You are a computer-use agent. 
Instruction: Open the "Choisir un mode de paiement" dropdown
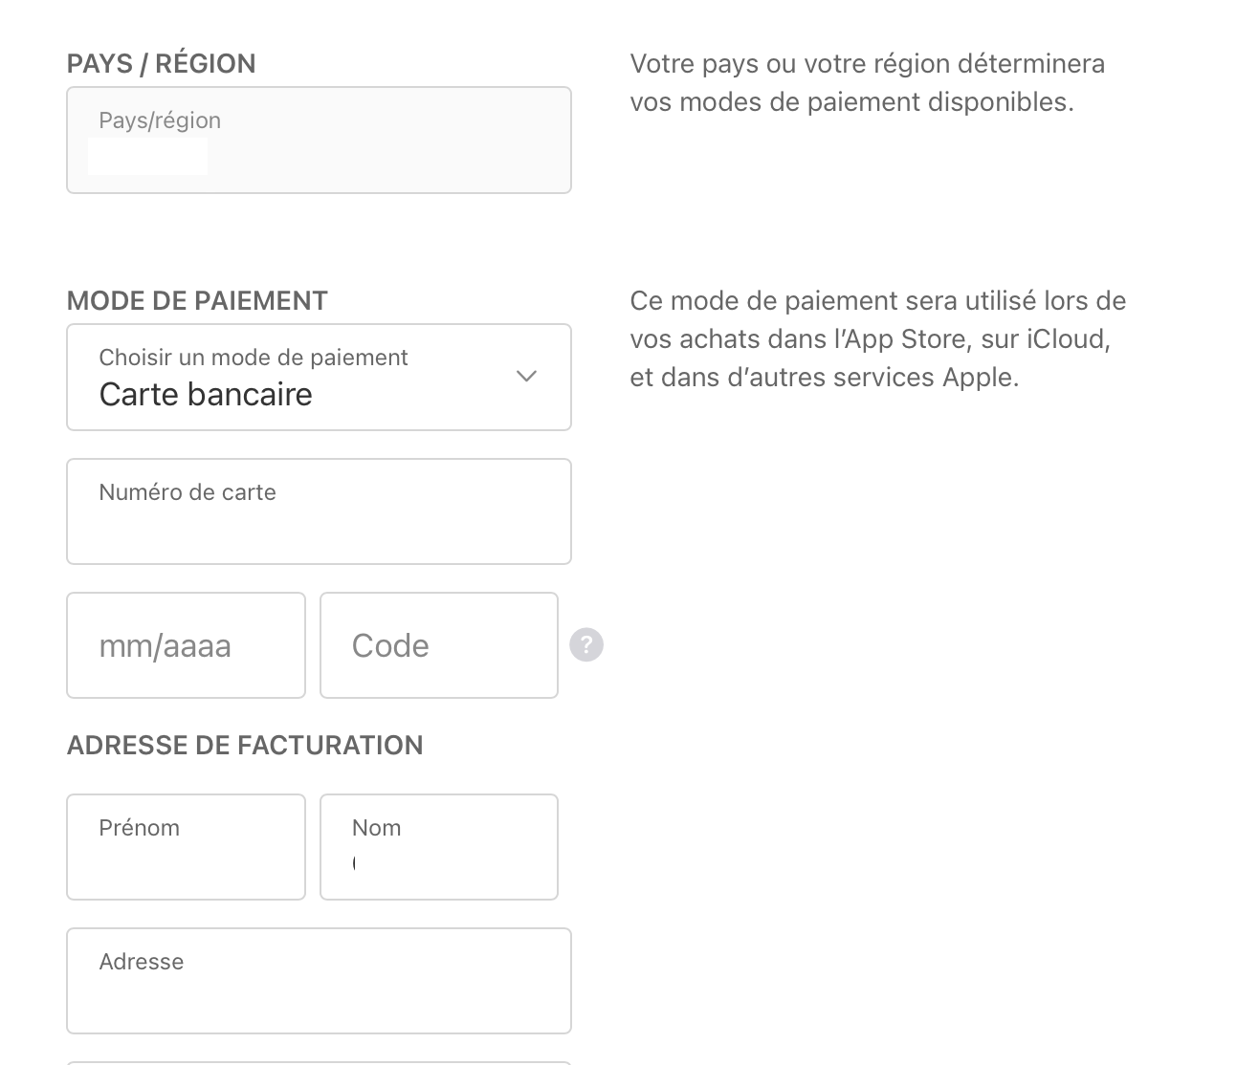coord(319,377)
